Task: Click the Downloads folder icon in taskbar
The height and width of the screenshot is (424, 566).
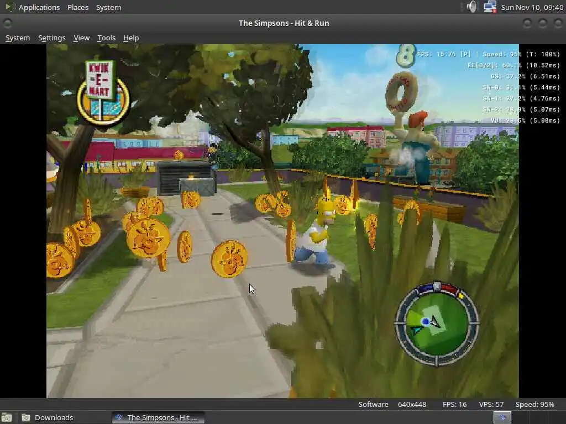Action: pos(26,417)
